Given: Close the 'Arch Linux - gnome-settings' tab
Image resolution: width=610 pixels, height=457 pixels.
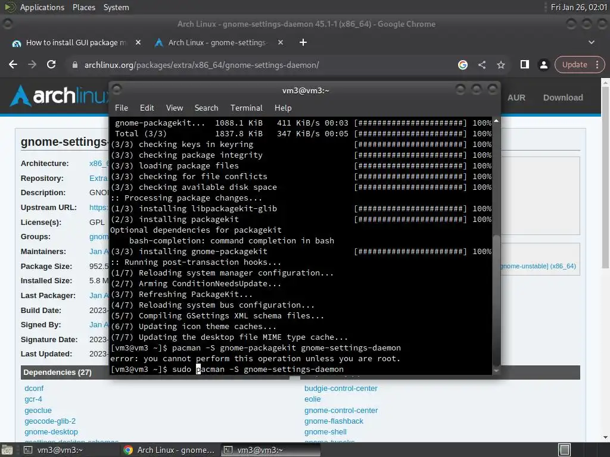Looking at the screenshot, I should click(281, 42).
